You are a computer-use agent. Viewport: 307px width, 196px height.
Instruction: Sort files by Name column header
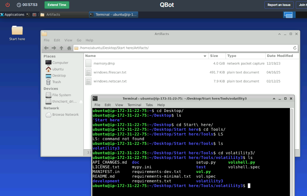(x=143, y=56)
